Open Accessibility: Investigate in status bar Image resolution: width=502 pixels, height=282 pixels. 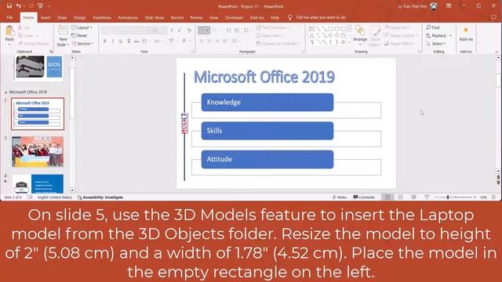coord(100,197)
